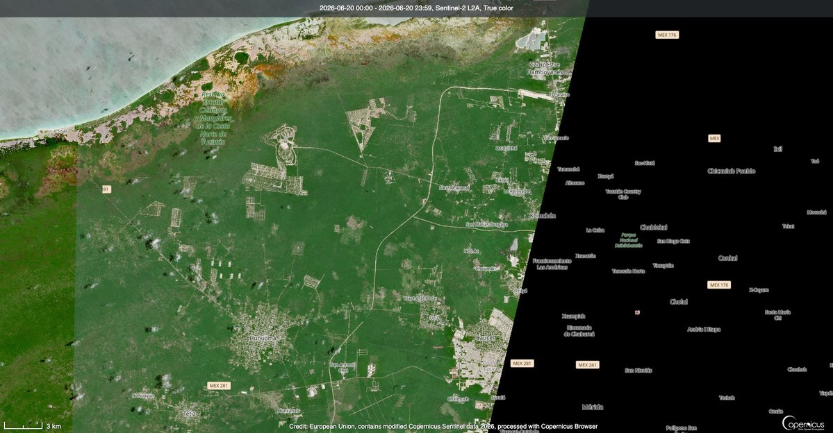This screenshot has height=433, width=833.
Task: Click the Sac-Nicté label
Action: coord(645,164)
